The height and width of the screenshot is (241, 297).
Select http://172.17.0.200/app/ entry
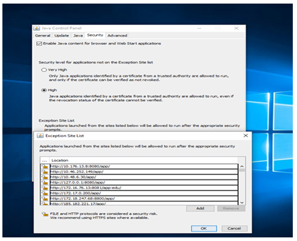[x=144, y=193]
